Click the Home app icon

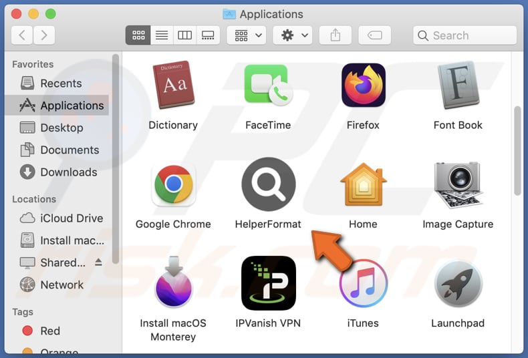coord(364,184)
